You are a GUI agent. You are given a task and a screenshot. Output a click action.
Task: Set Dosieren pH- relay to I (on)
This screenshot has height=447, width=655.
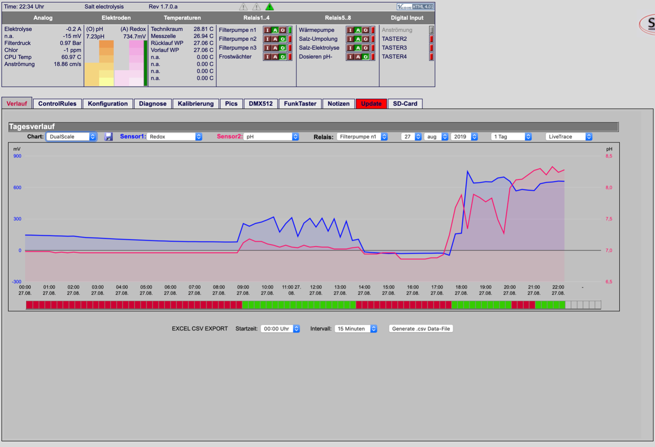coord(350,57)
